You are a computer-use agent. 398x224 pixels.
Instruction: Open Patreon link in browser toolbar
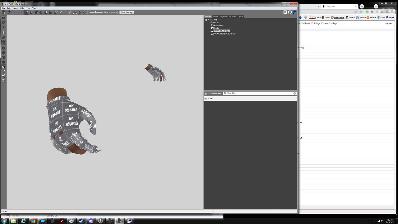point(372,17)
